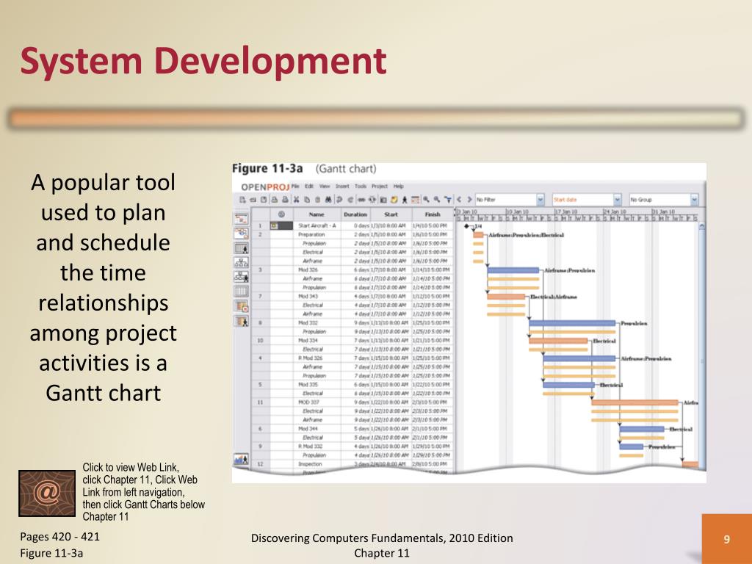Select the 'R Mod 326' task name

click(x=311, y=358)
